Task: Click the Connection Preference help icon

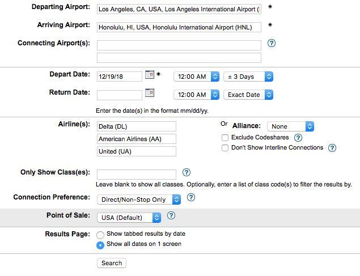Action: coord(191,197)
